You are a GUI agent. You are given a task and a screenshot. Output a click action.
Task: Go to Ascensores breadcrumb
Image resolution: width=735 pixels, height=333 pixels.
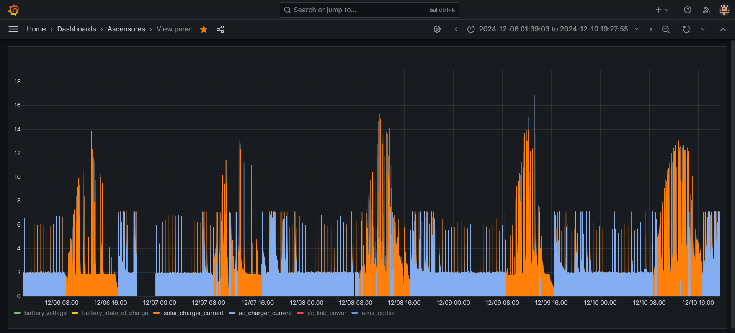tap(126, 29)
